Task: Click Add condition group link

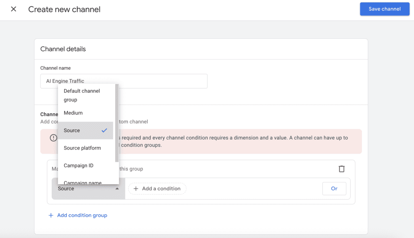Action: pos(82,215)
